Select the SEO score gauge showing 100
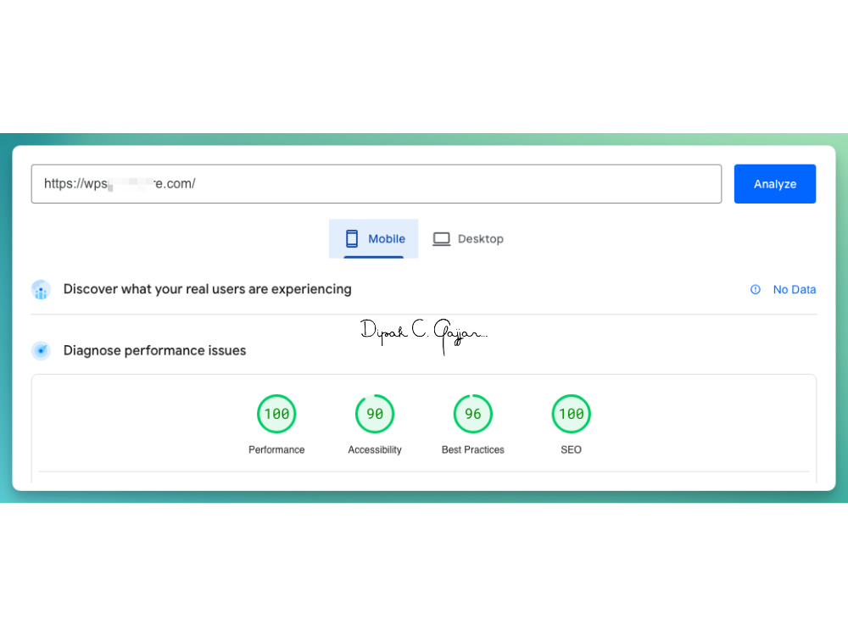The image size is (848, 636). 571,414
